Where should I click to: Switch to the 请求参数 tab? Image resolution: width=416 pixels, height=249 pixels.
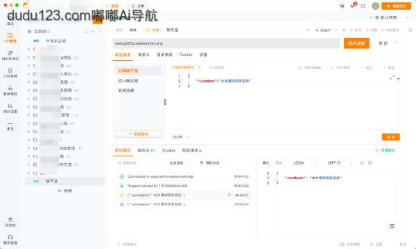coord(164,55)
